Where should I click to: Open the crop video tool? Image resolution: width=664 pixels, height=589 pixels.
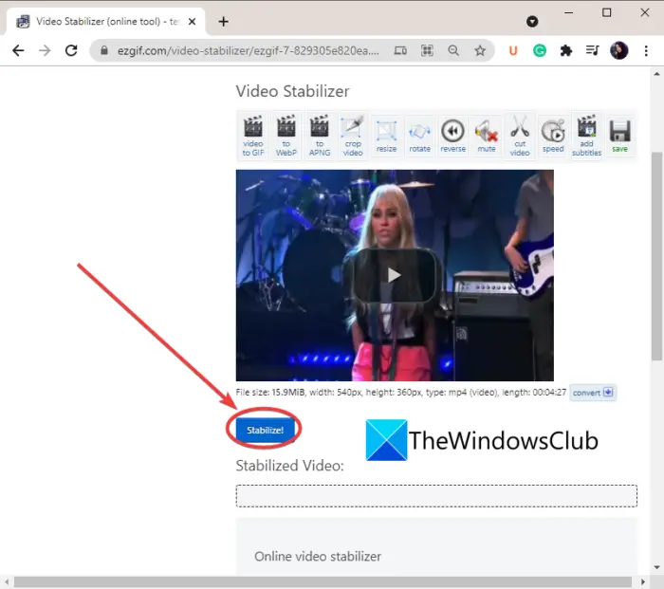(353, 136)
